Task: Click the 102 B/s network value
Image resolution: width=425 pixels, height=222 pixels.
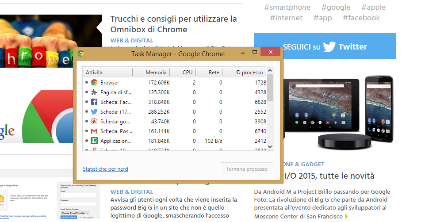Action: (x=214, y=141)
